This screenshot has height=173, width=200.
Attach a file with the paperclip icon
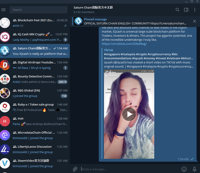[75, 169]
